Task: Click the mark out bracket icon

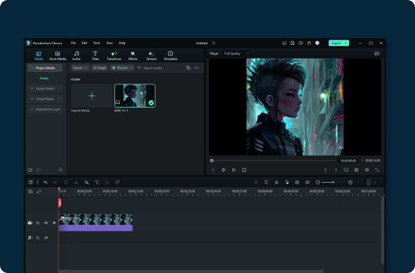Action: pyautogui.click(x=336, y=170)
